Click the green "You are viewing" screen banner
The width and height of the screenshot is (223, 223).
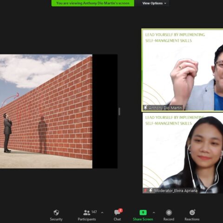pyautogui.click(x=93, y=3)
